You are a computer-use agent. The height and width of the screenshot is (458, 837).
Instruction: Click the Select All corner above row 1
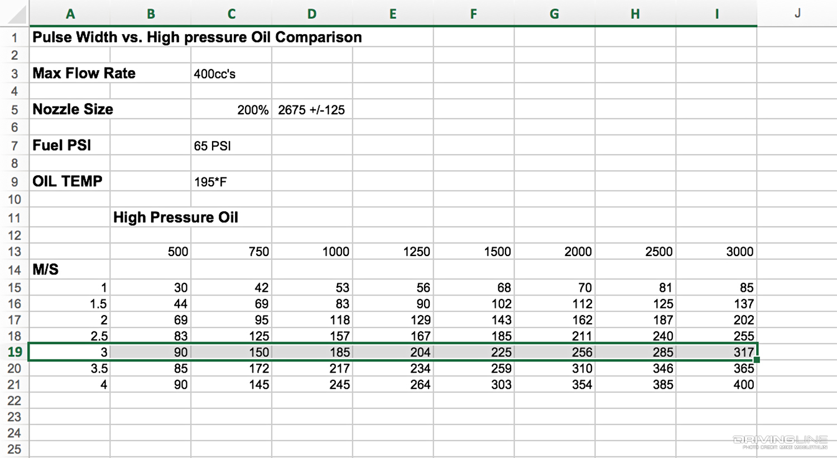pos(15,14)
